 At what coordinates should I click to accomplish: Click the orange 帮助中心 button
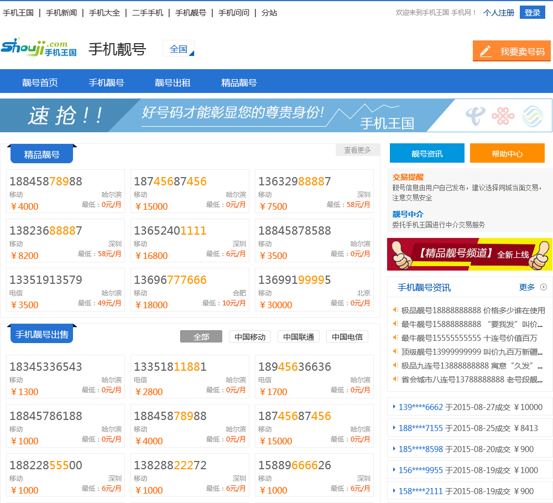[507, 153]
